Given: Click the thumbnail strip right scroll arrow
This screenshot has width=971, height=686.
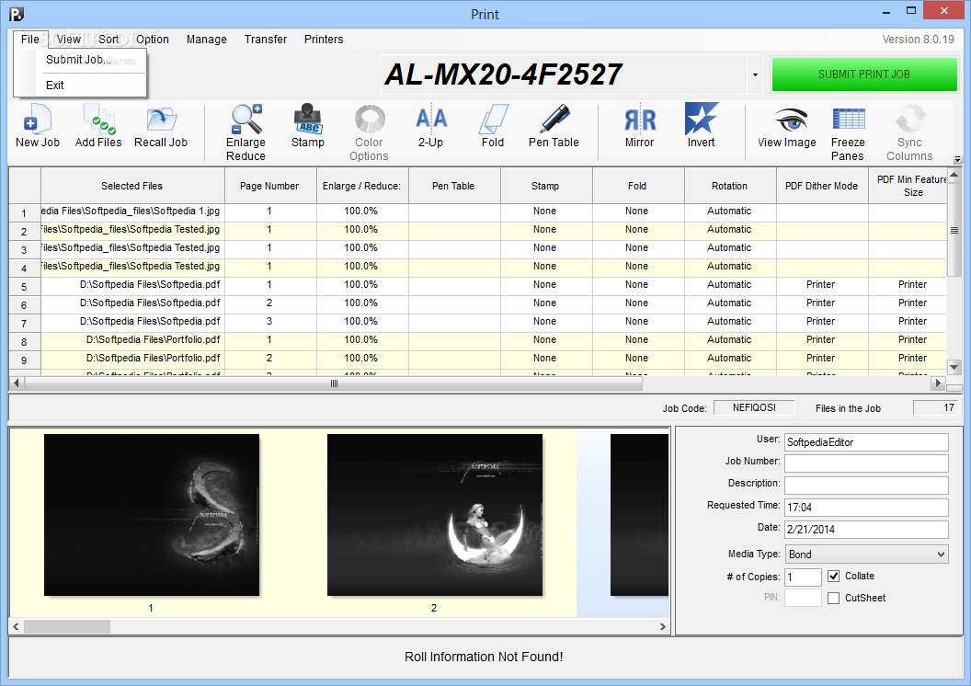Looking at the screenshot, I should click(x=663, y=626).
